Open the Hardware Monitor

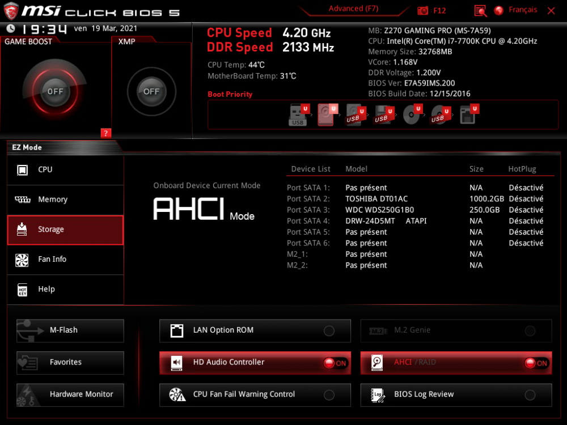tap(70, 394)
